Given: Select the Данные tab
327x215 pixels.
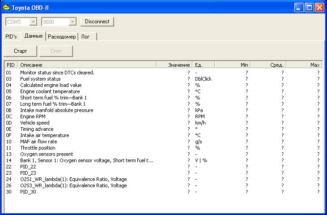Looking at the screenshot, I should [34, 36].
